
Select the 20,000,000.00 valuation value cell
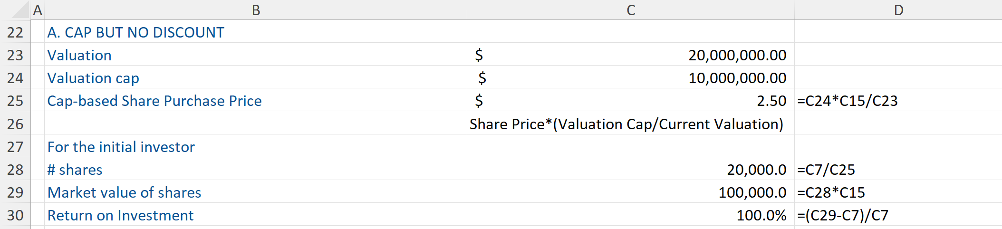(630, 55)
